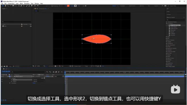Screen dimensions: 187x105
Task: Select the Pan Behind anchor point tool
Action: coord(16,6)
